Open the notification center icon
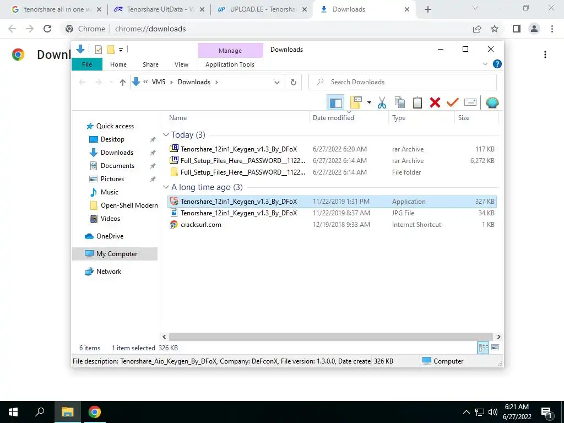This screenshot has width=564, height=423. coord(546,412)
